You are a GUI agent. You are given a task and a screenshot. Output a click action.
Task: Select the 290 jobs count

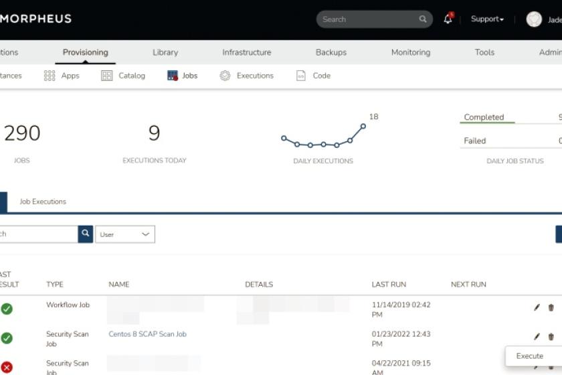pos(22,133)
